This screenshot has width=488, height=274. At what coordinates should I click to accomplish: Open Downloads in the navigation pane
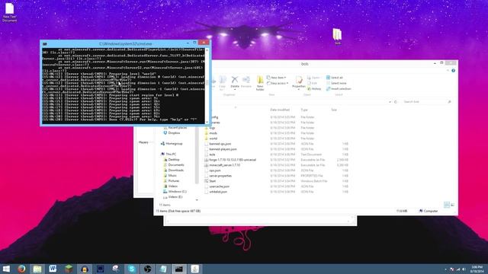pyautogui.click(x=174, y=170)
